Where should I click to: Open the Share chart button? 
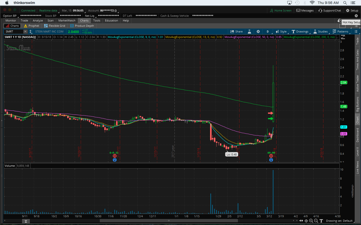(x=236, y=31)
